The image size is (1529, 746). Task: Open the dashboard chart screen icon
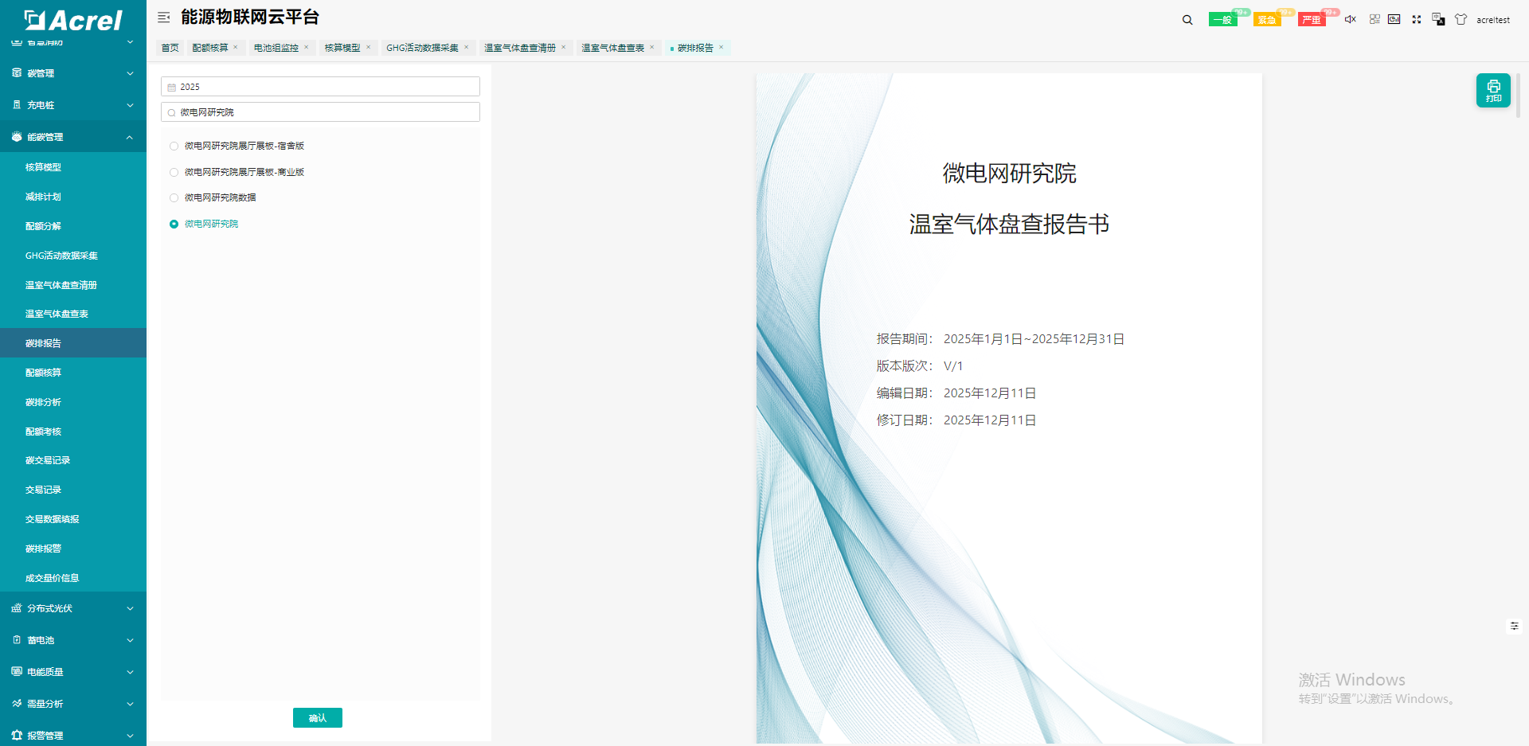(x=1394, y=19)
